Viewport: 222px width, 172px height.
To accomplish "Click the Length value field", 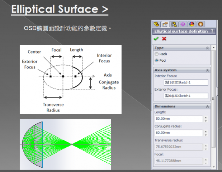I will (179, 119).
